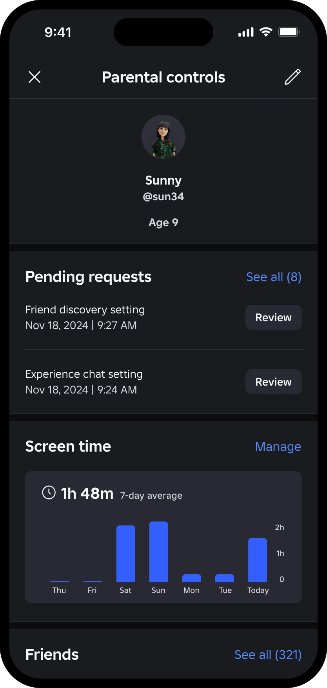
Task: Tap the @sun34 username text
Action: tap(163, 196)
